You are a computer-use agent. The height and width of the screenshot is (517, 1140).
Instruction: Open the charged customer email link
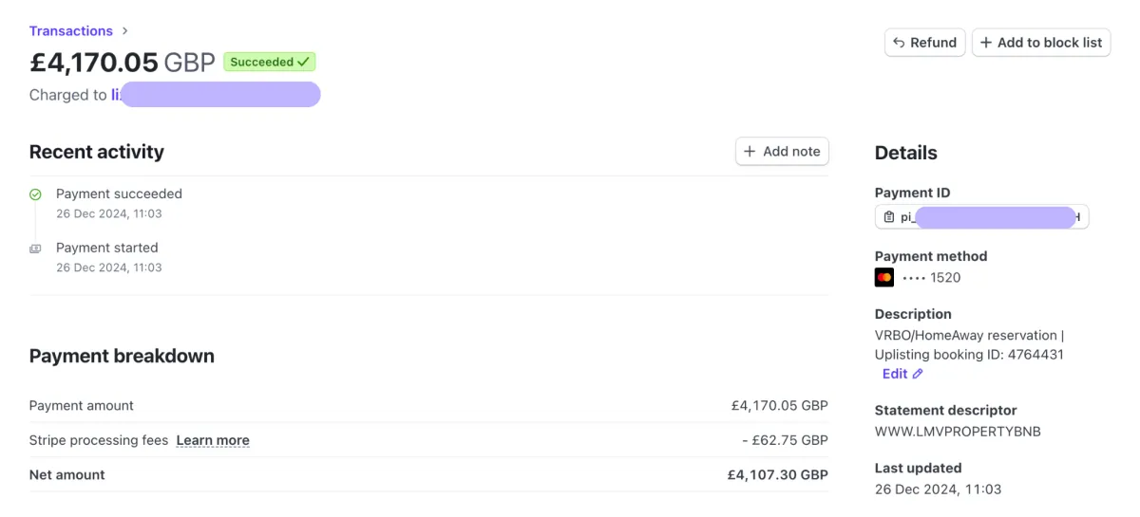click(x=216, y=95)
